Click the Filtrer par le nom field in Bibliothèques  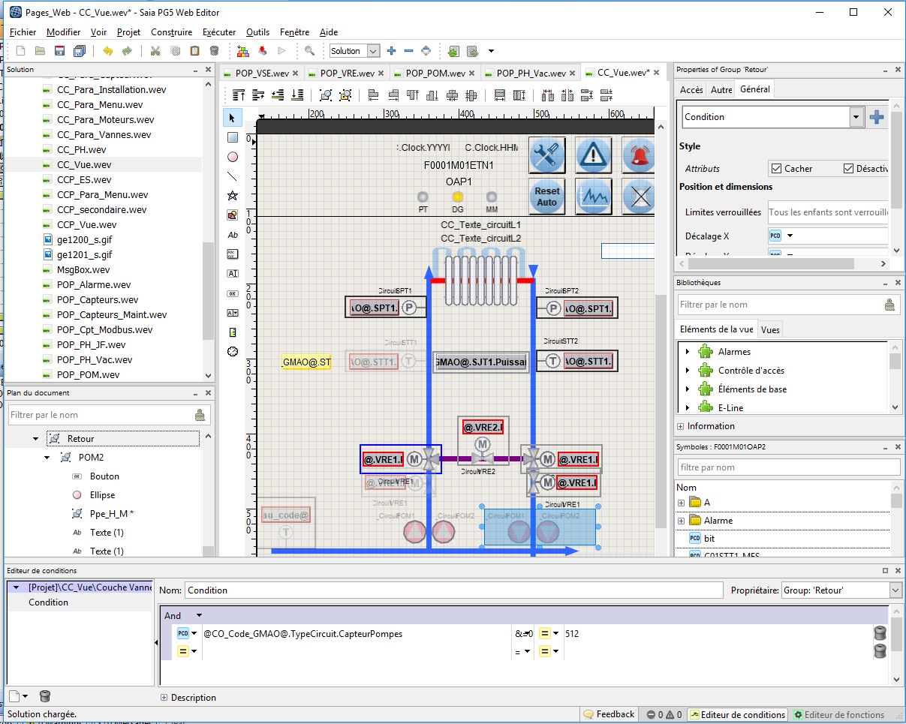click(x=778, y=305)
